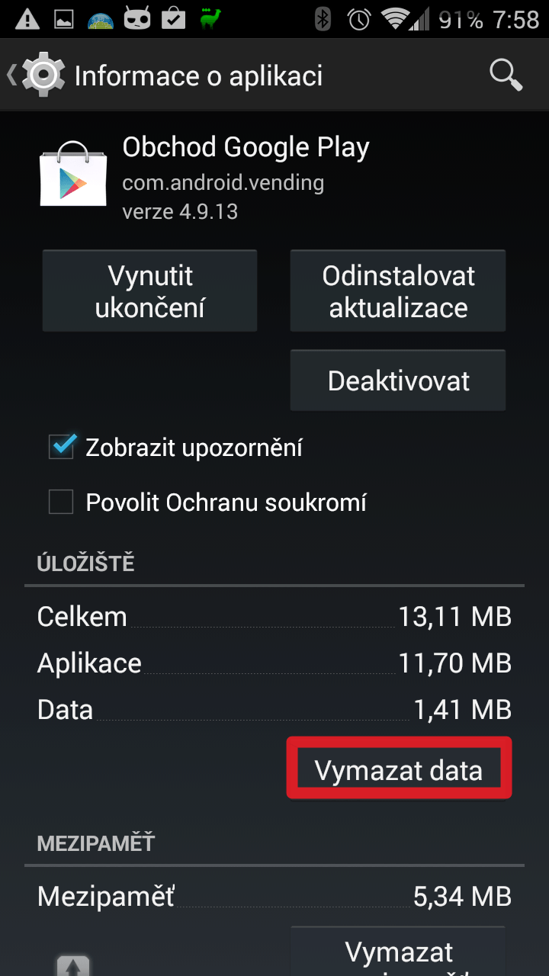This screenshot has width=549, height=976.
Task: Click the highlighted Vymazat data button
Action: pos(399,769)
